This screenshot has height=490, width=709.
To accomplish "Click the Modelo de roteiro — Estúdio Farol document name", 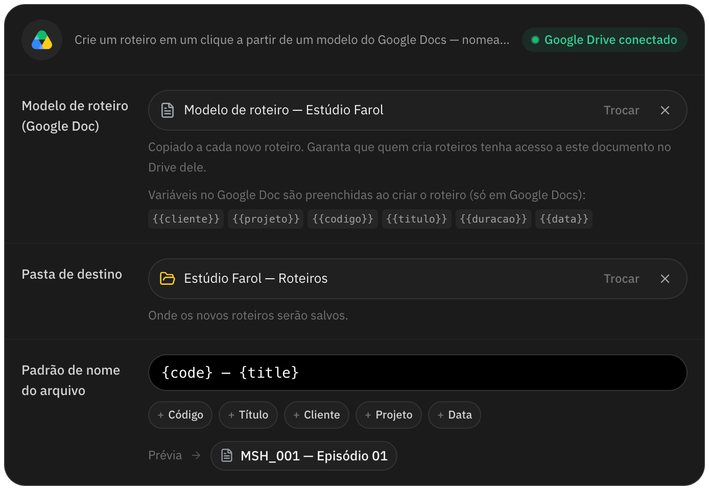I will tap(283, 110).
